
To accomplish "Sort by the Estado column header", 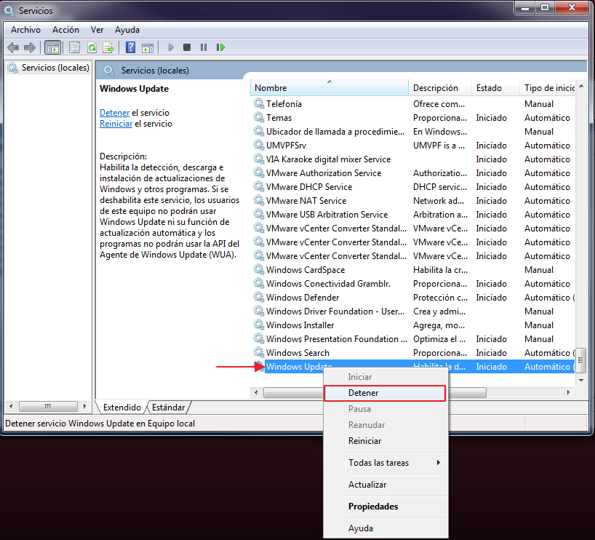I will pyautogui.click(x=495, y=88).
